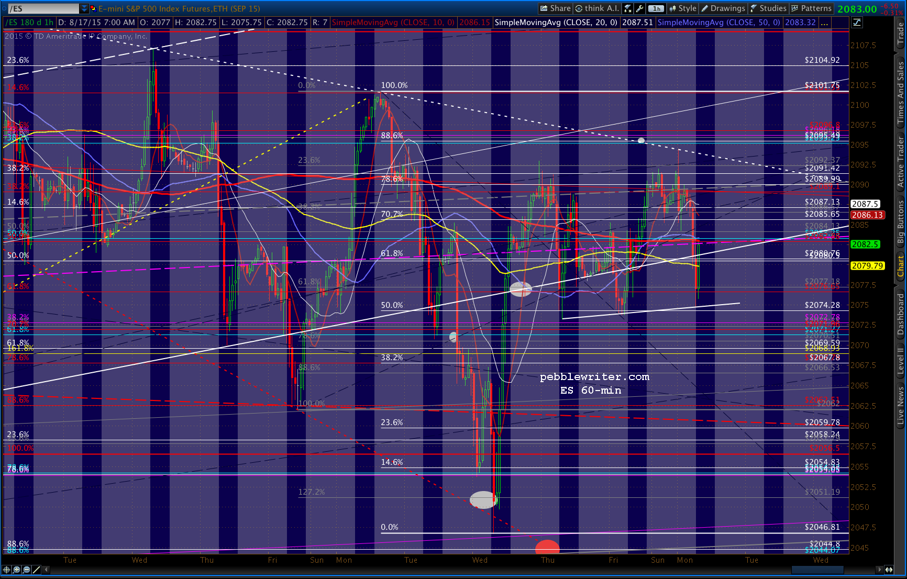
Task: Open the Trade side tab
Action: click(900, 32)
